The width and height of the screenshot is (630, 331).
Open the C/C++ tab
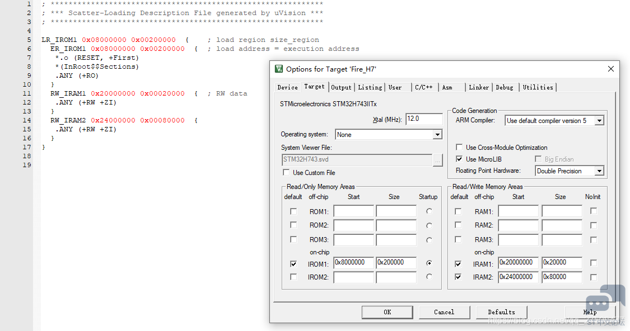[424, 87]
